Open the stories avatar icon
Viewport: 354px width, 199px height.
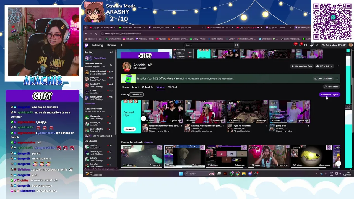(88, 58)
